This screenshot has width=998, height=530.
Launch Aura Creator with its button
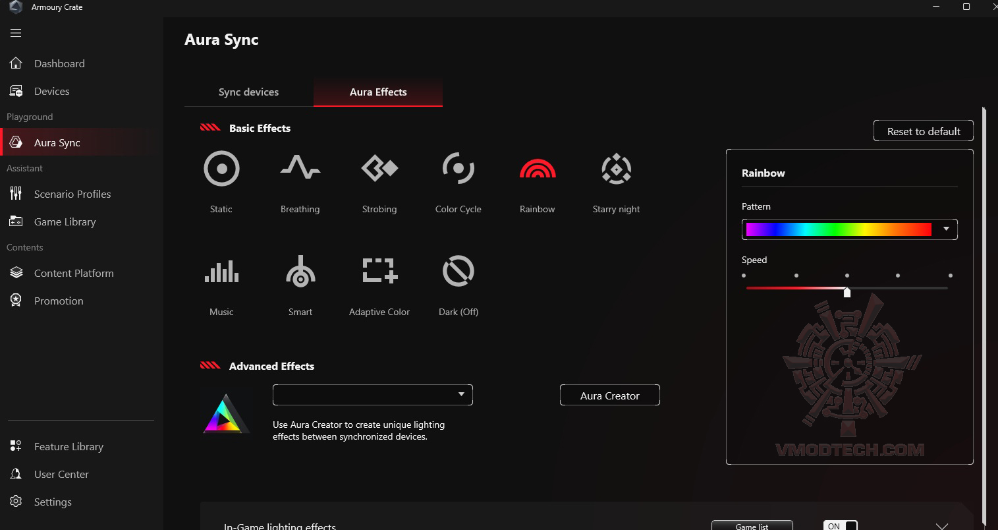pos(610,396)
